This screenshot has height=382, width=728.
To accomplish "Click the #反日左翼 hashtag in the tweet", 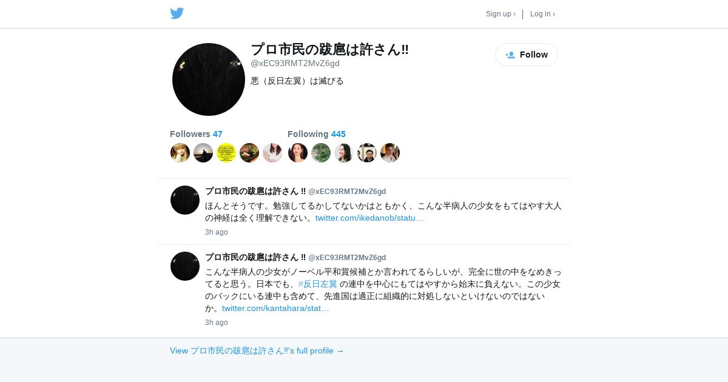I will [x=318, y=284].
